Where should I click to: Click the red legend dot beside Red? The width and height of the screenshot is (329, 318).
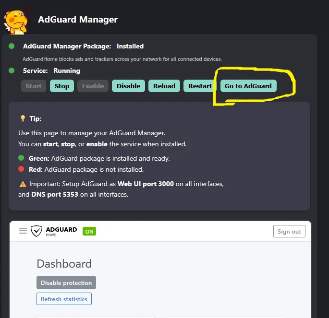click(21, 169)
